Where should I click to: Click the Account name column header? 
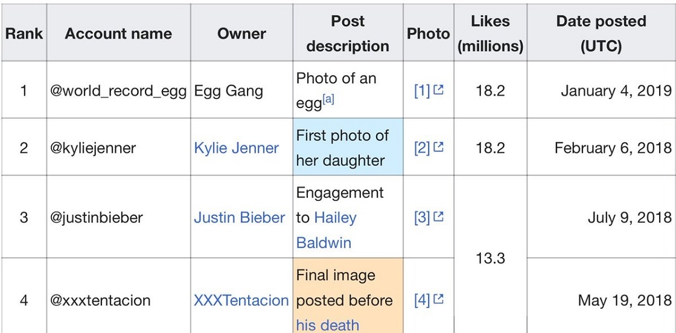pos(118,33)
